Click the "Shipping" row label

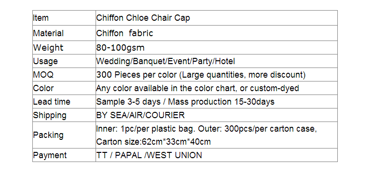[50, 115]
